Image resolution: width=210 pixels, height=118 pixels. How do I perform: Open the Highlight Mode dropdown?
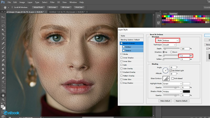pos(172,84)
